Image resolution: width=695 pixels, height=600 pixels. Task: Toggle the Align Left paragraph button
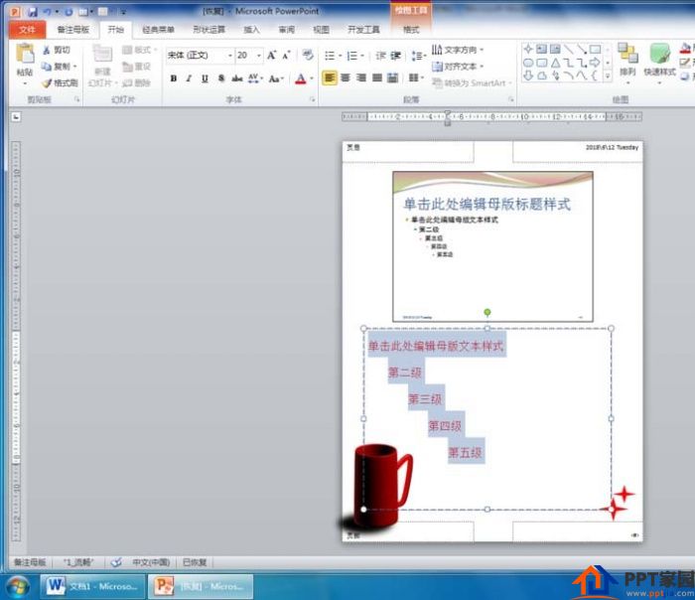329,78
